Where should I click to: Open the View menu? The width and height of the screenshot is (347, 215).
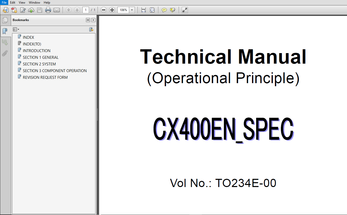click(x=22, y=2)
